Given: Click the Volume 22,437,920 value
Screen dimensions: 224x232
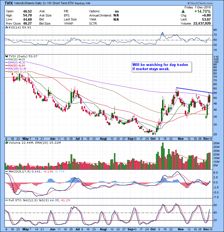Looking at the screenshot, I should tap(202, 23).
